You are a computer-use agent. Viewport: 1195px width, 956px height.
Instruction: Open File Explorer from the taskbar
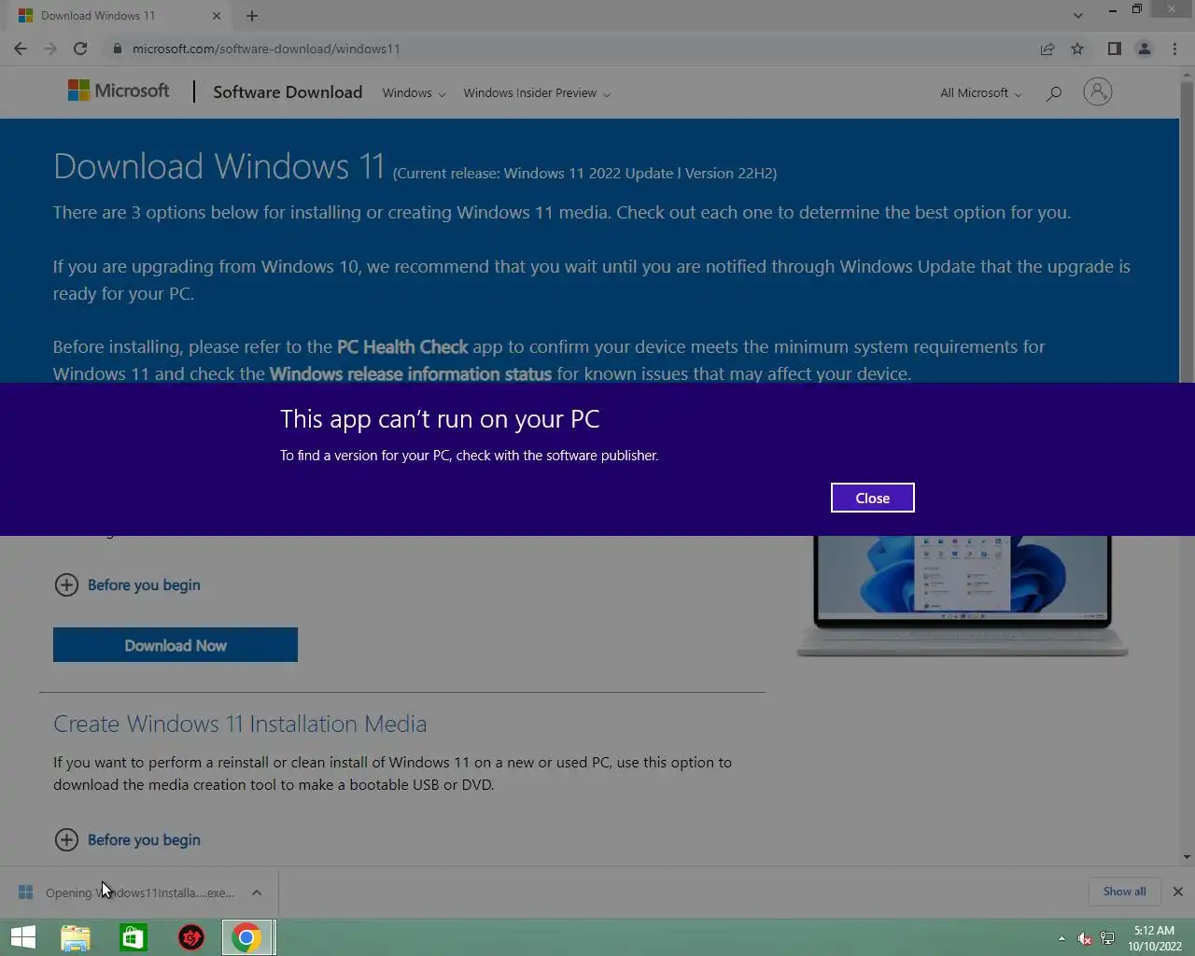tap(76, 937)
